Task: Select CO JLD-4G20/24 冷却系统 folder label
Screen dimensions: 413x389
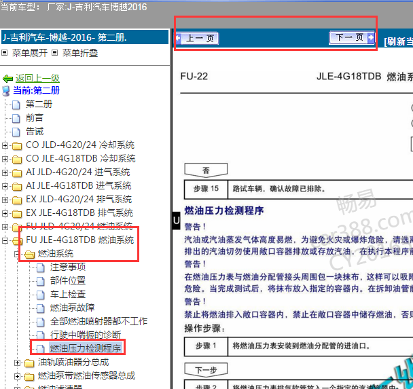Action: coord(80,145)
